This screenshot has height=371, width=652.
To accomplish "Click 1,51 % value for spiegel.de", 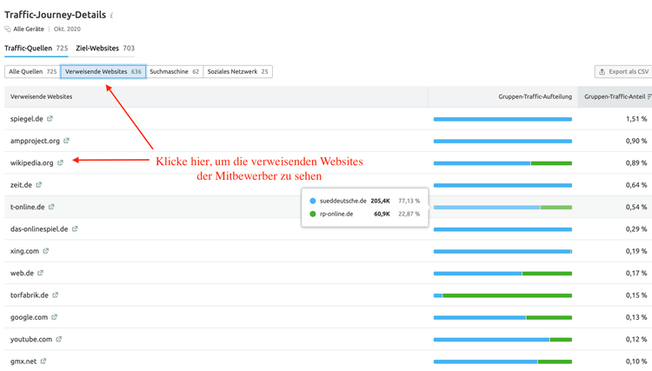I will (636, 119).
